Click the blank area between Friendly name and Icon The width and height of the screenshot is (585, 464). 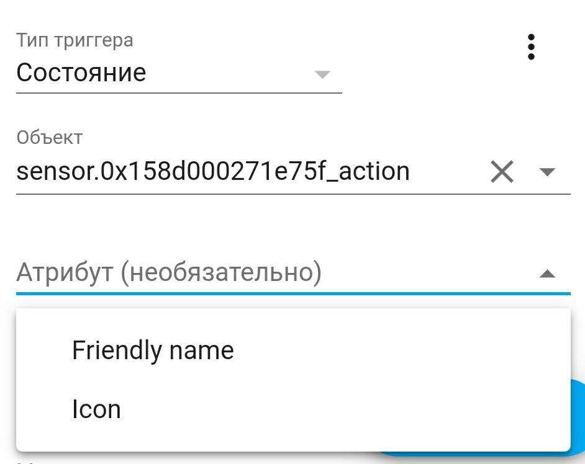point(293,380)
